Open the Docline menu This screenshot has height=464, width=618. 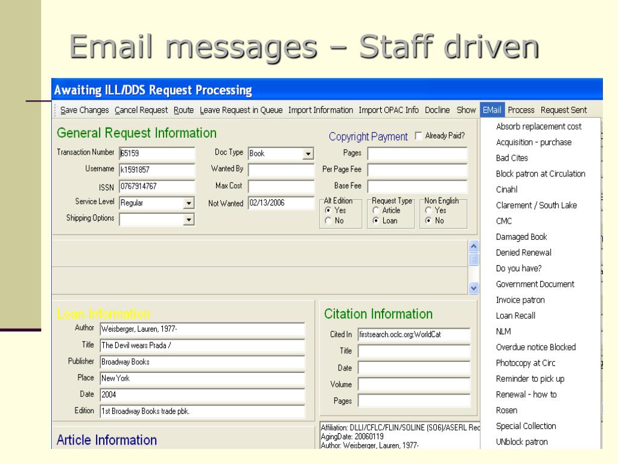click(437, 110)
